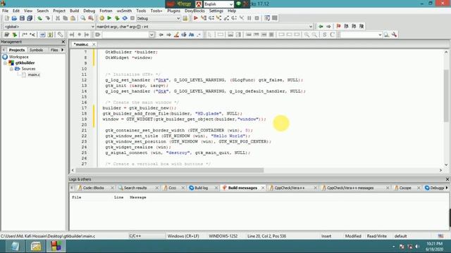Screen dimensions: 451x253
Task: Click the Save all files icon
Action: point(30,18)
